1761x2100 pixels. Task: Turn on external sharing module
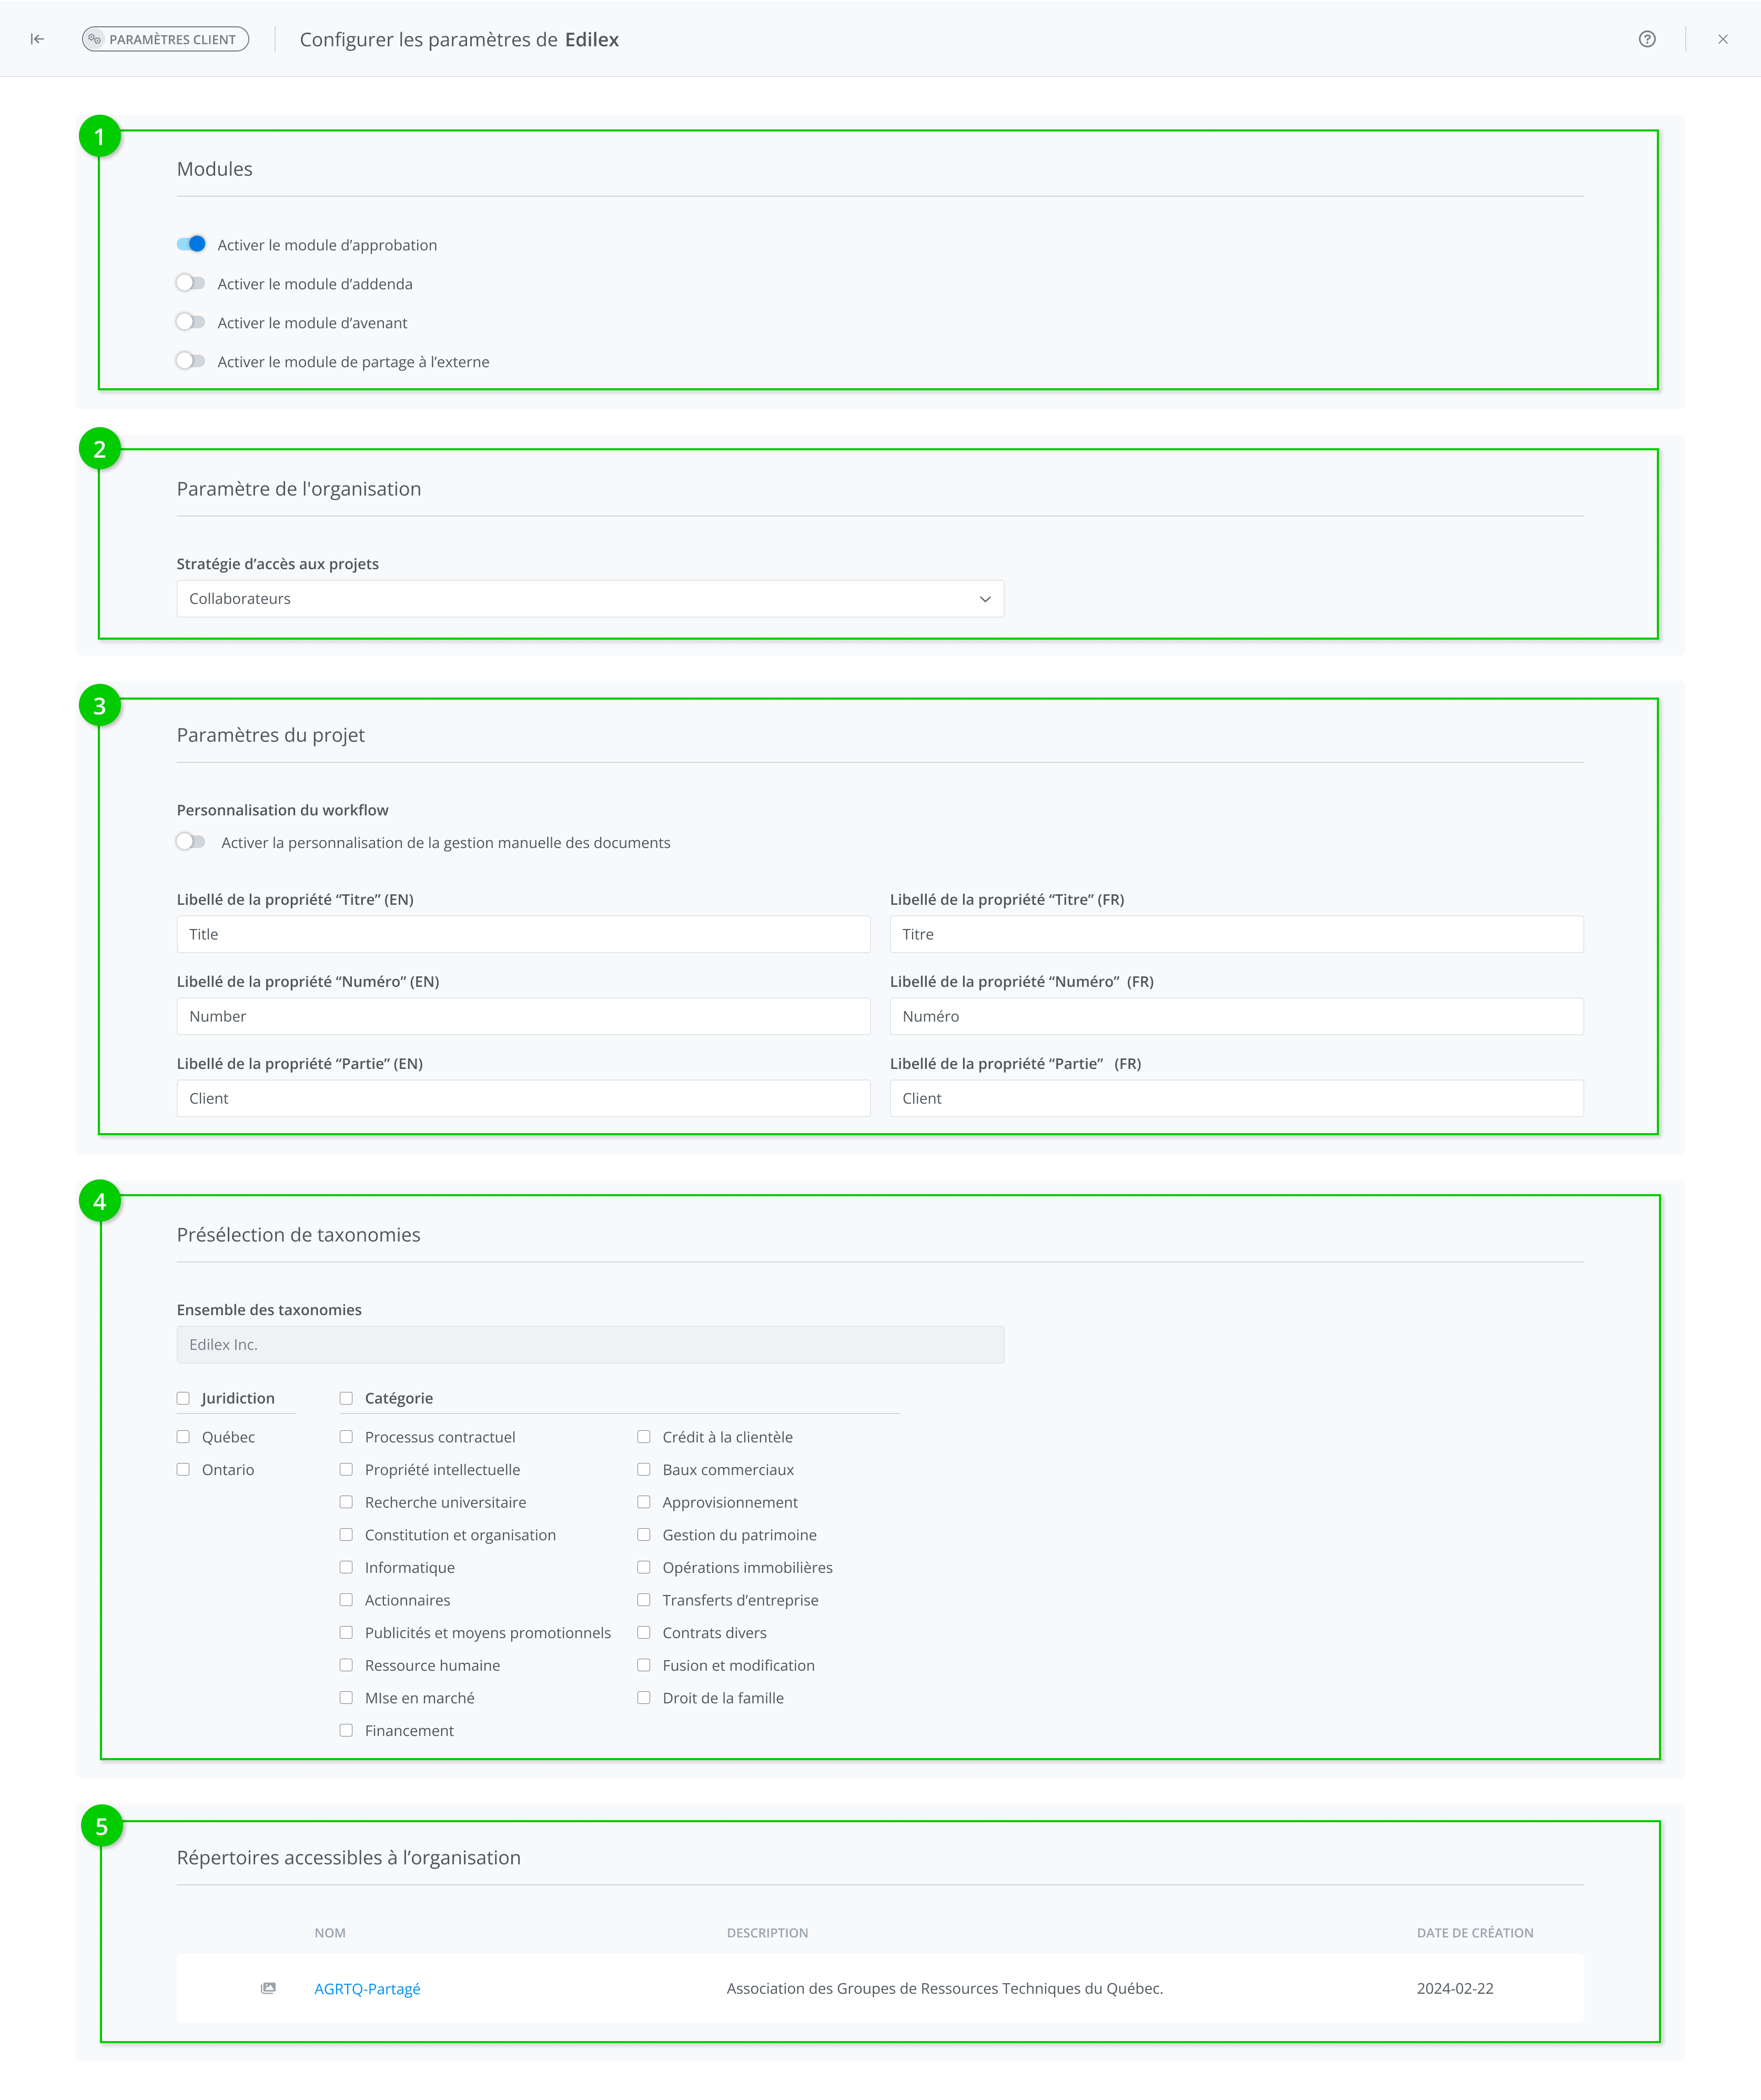(191, 361)
